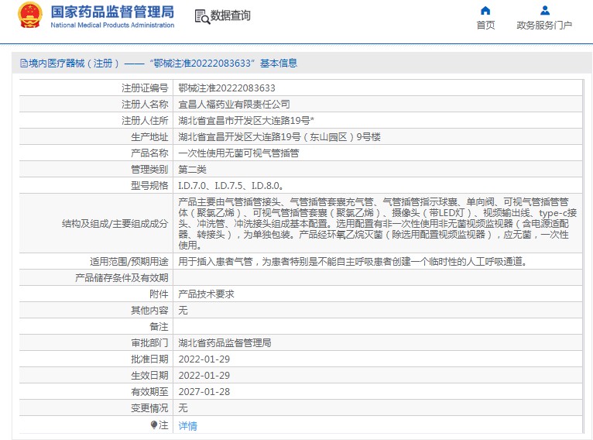Select the 产品储存条件及有效期 label
The image size is (593, 440).
[122, 277]
